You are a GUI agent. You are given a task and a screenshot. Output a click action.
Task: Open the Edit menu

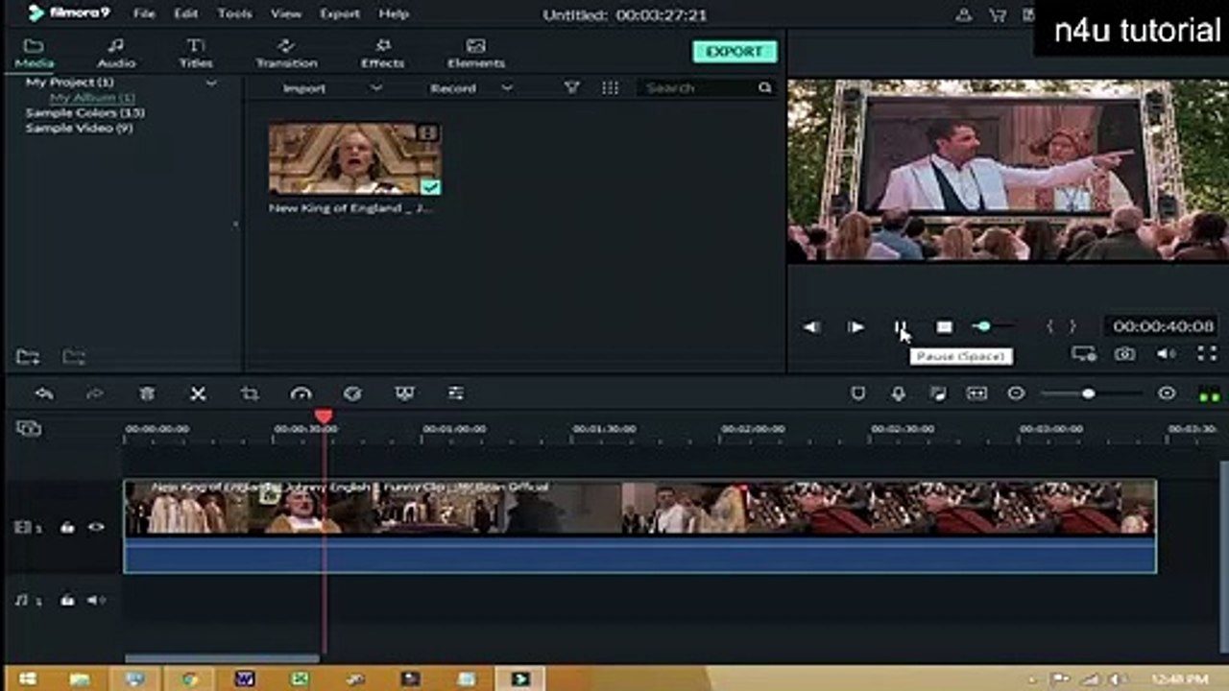tap(185, 14)
